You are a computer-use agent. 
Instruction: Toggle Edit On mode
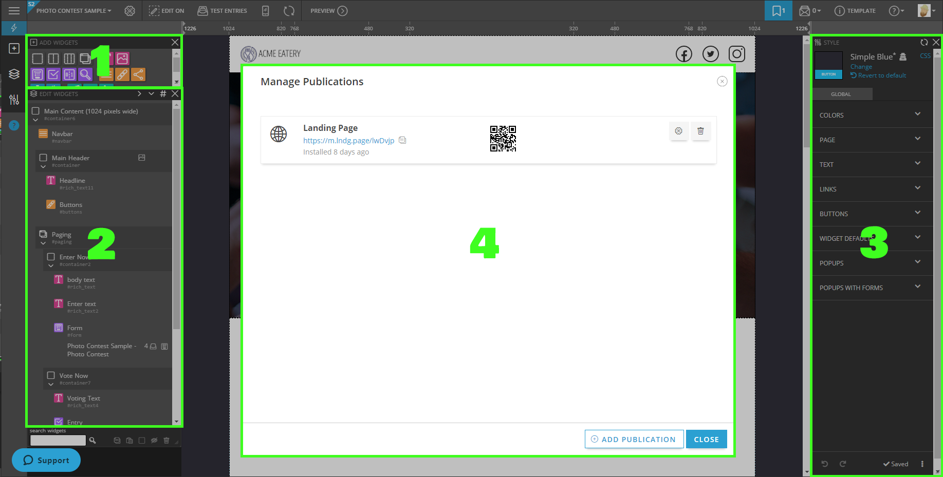[x=167, y=11]
